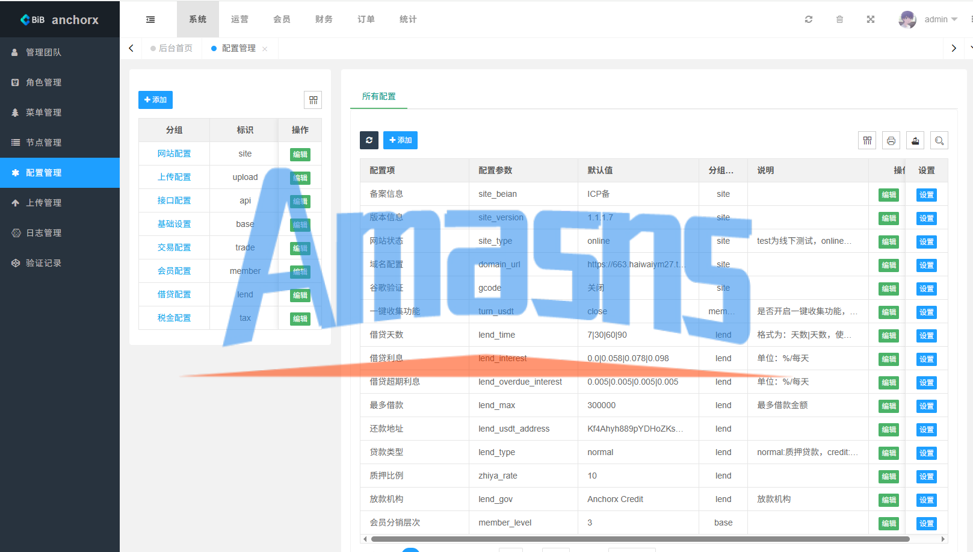Open the 运营 top menu
The width and height of the screenshot is (973, 552).
point(239,19)
